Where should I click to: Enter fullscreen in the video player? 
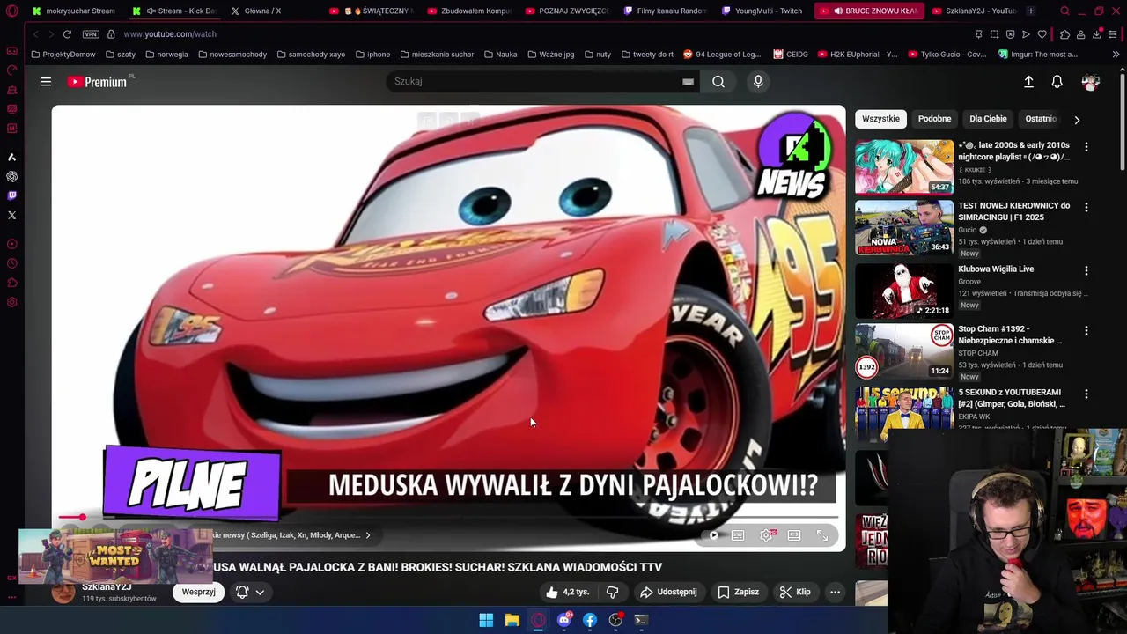(x=822, y=535)
